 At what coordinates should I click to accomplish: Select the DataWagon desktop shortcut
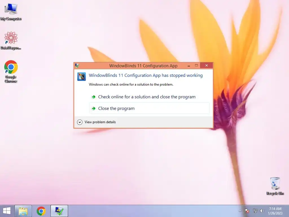[x=11, y=41]
